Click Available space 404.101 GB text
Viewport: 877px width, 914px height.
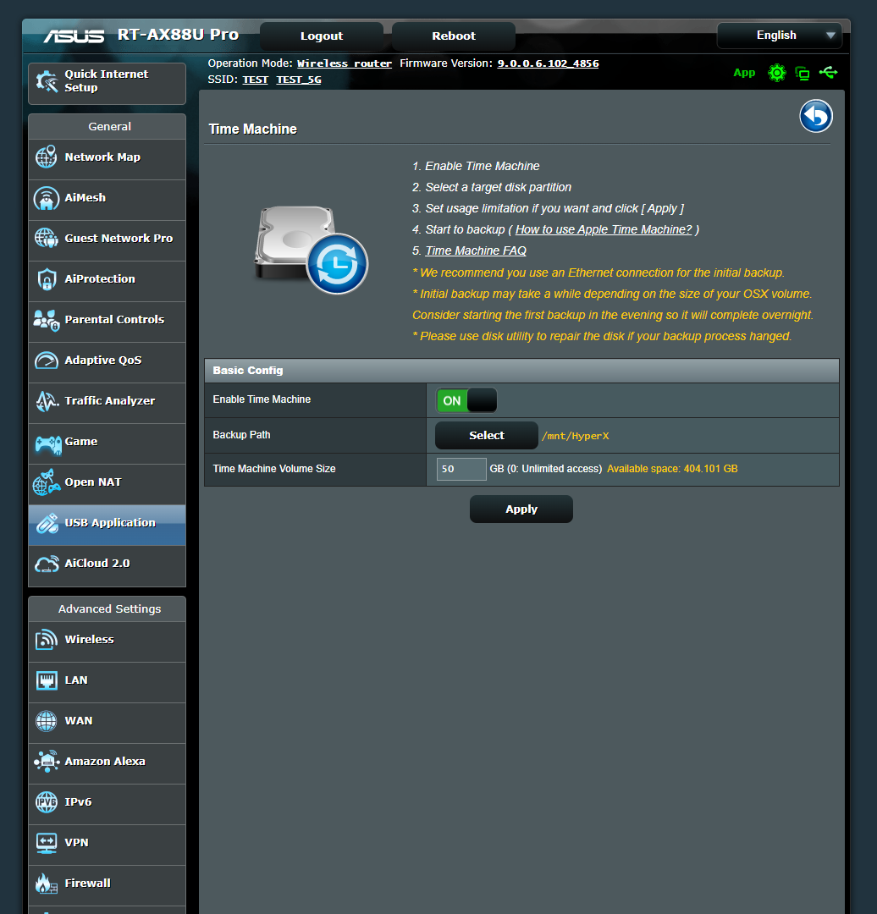[672, 469]
